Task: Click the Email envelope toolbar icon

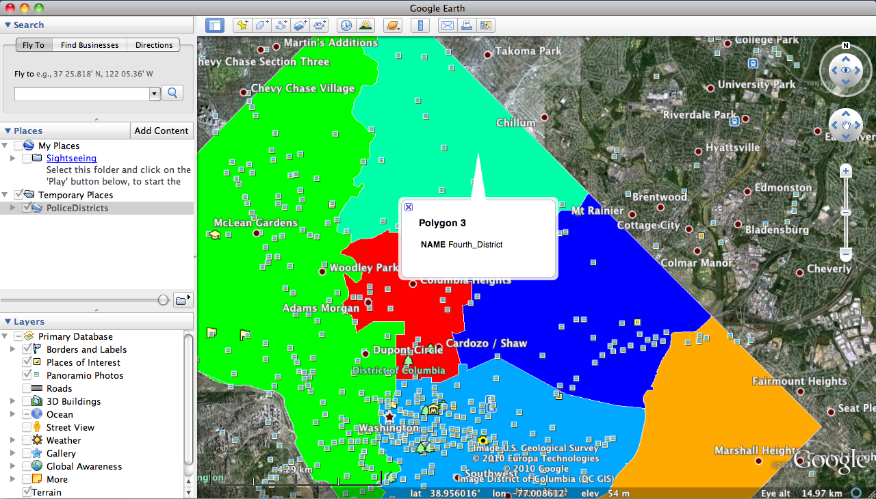Action: coord(447,25)
